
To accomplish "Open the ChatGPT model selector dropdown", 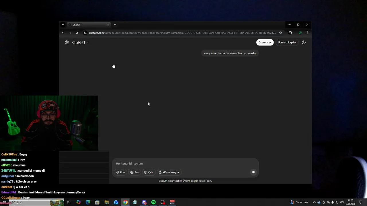I will (x=80, y=42).
